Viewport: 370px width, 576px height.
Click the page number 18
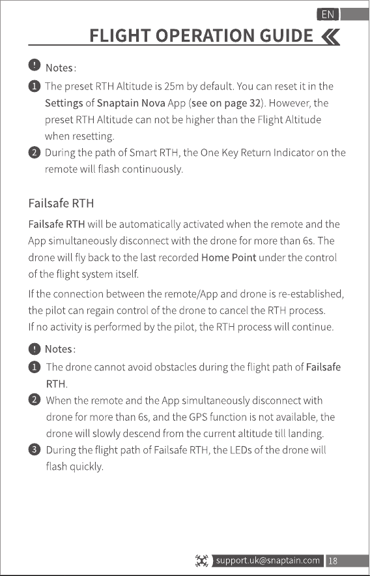(333, 561)
